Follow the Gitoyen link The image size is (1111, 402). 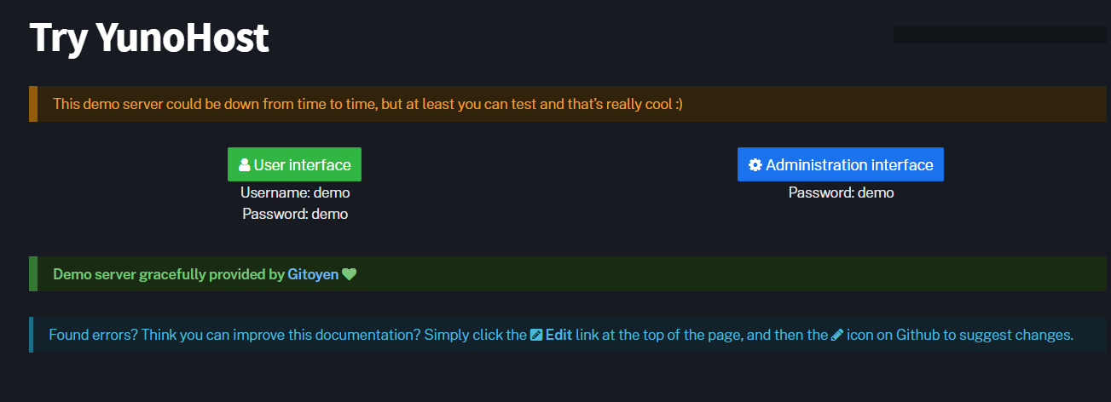click(313, 274)
